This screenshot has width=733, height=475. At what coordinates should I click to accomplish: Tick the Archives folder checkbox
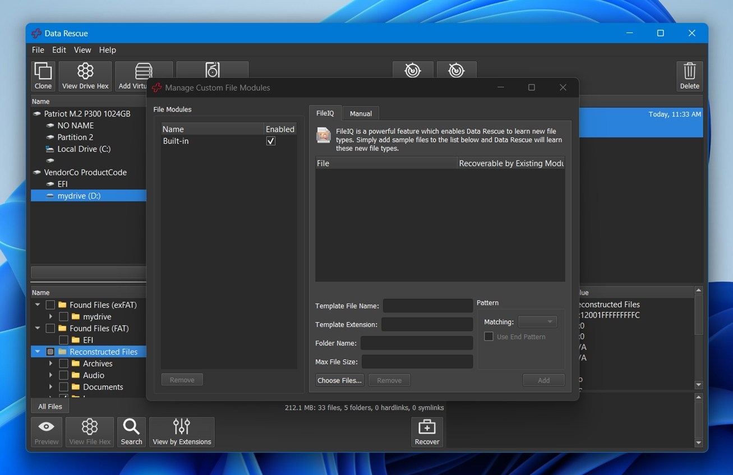pos(63,364)
